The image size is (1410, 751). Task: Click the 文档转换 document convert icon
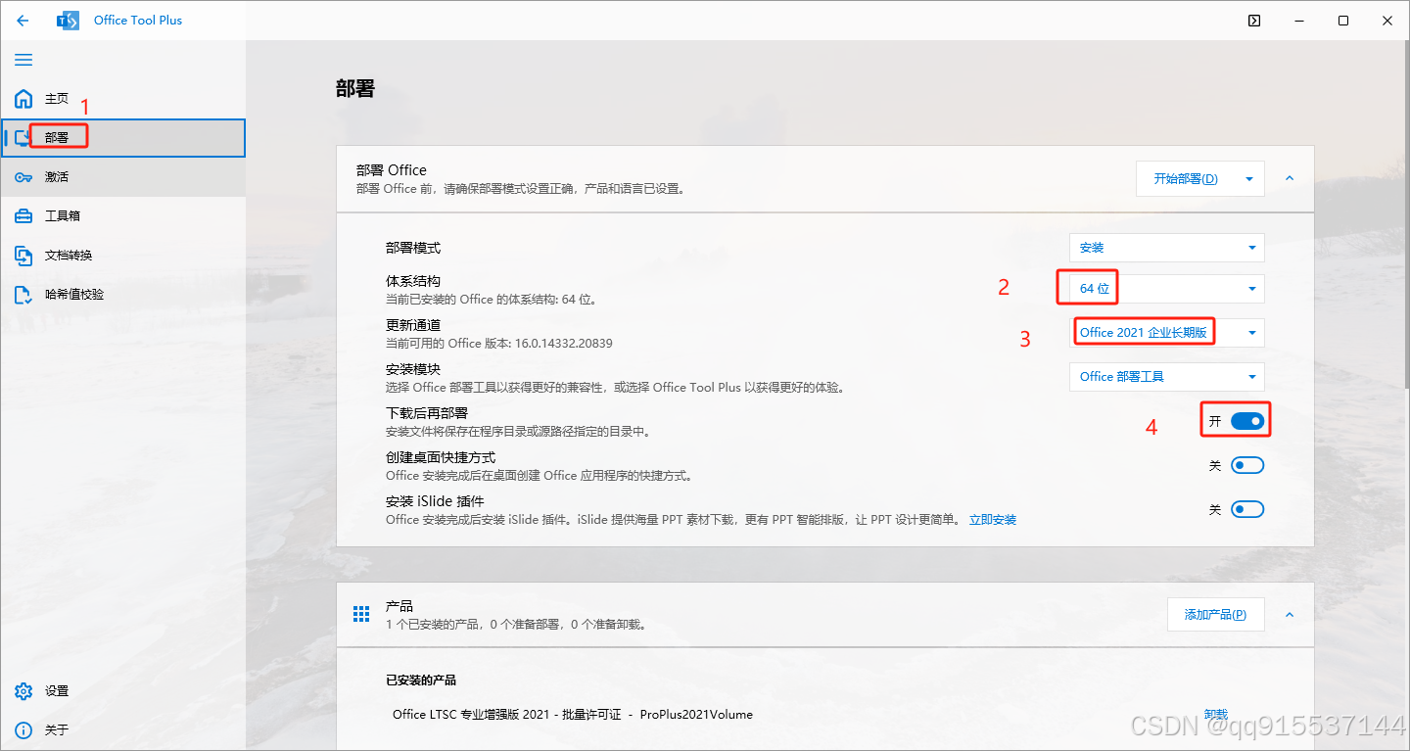23,256
